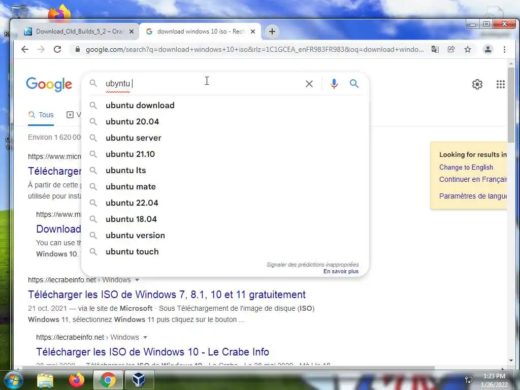Click in the search field containing 'ubyntu'
This screenshot has width=520, height=390.
pos(202,84)
